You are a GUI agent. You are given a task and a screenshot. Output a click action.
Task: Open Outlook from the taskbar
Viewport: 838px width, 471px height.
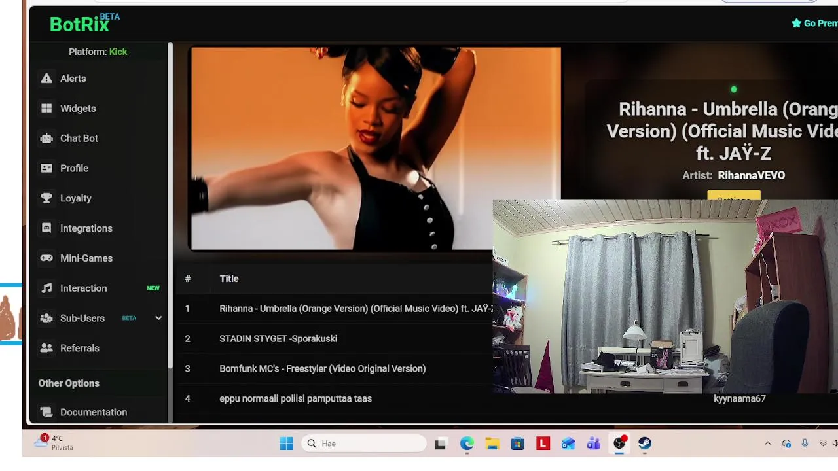pyautogui.click(x=568, y=444)
